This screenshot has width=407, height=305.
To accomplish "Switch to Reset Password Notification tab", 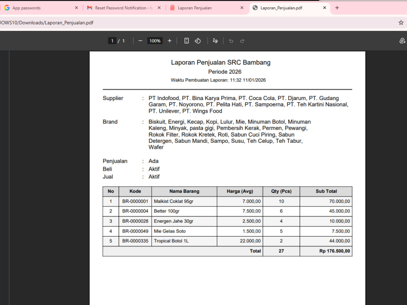I will click(124, 8).
